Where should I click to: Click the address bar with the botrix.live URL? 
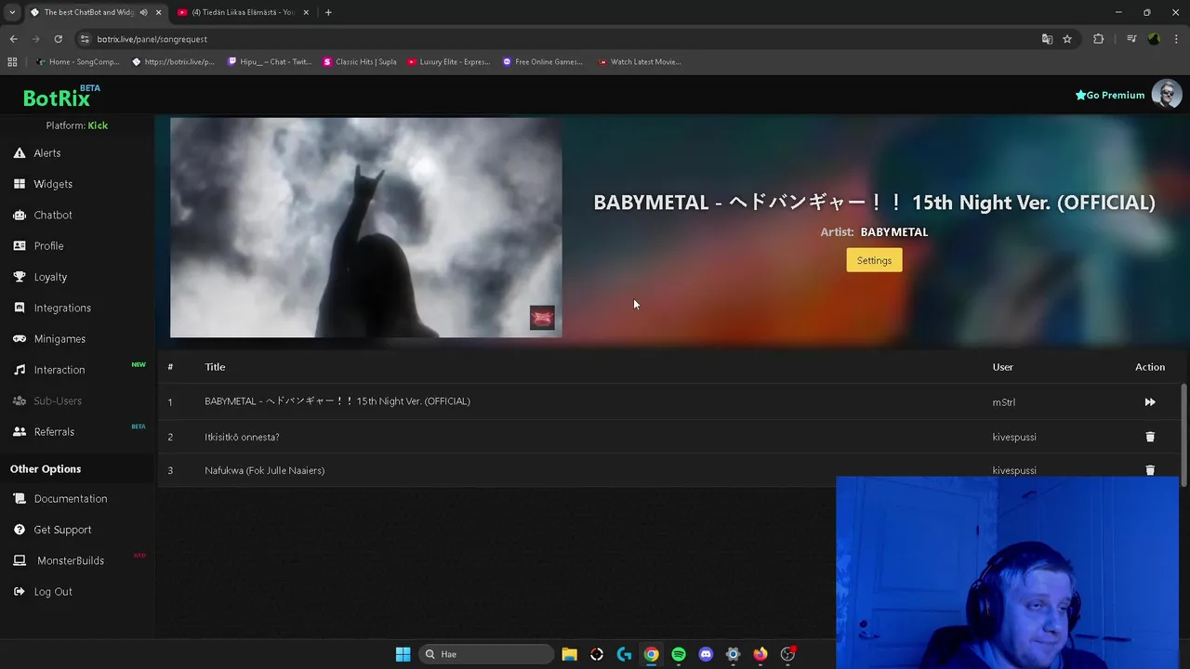pyautogui.click(x=558, y=39)
